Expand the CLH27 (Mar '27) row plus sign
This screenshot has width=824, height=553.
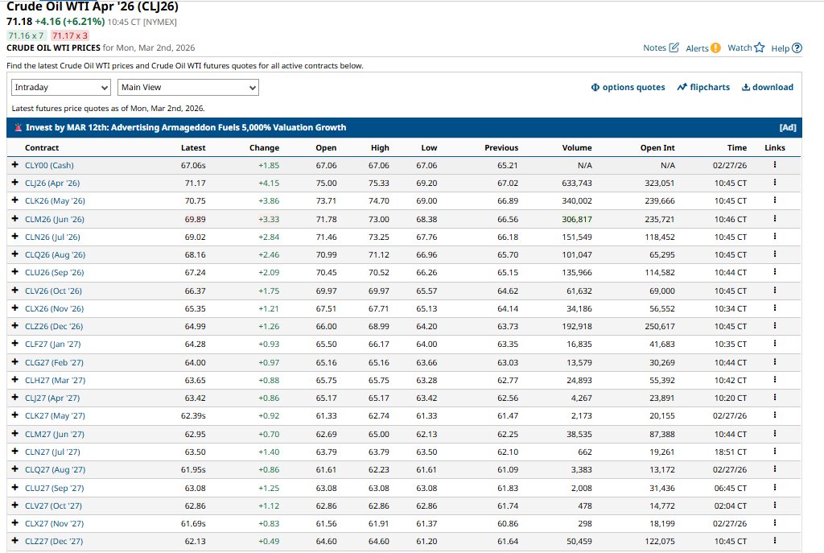point(14,379)
